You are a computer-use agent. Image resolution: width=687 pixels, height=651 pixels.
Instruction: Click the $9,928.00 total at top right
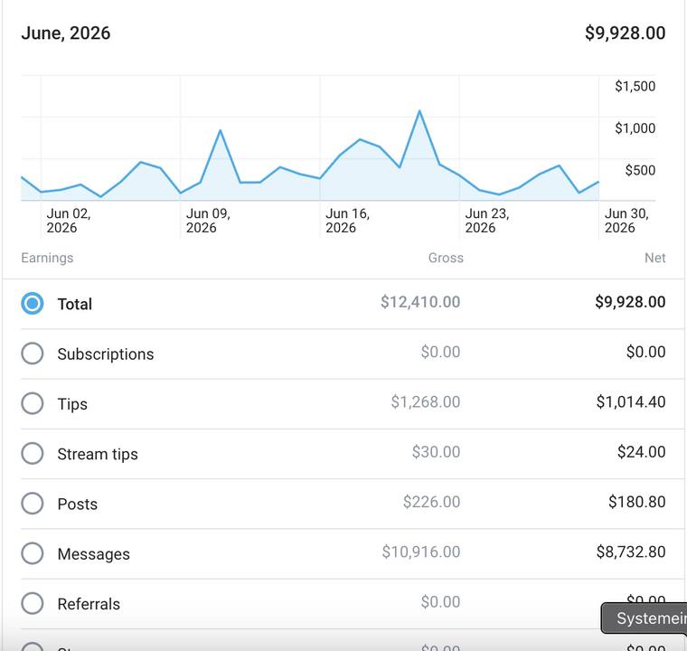click(626, 33)
